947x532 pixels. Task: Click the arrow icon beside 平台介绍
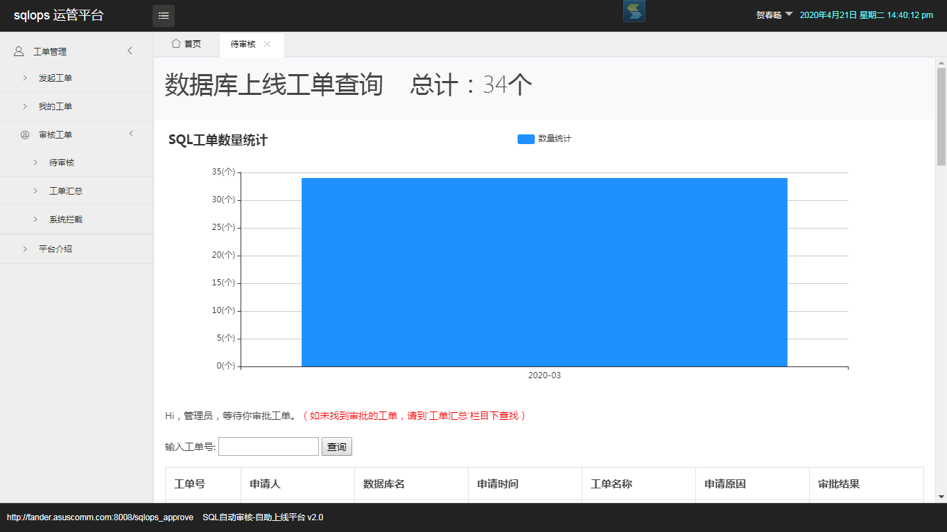[25, 249]
